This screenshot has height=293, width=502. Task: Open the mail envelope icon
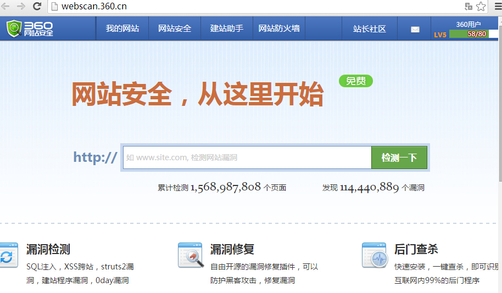(x=415, y=30)
